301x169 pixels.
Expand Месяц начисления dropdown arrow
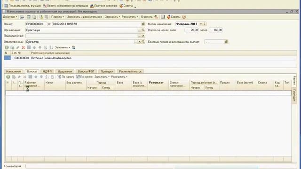(201, 24)
